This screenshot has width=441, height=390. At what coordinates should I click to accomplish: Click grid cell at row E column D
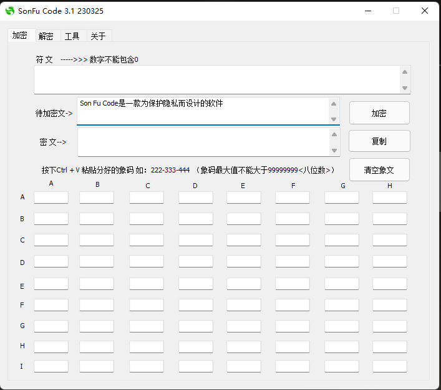click(x=195, y=284)
